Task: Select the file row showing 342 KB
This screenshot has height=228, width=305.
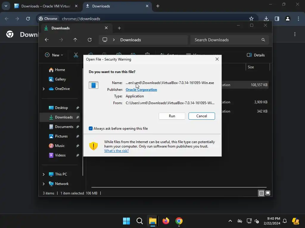Action: tap(245, 111)
